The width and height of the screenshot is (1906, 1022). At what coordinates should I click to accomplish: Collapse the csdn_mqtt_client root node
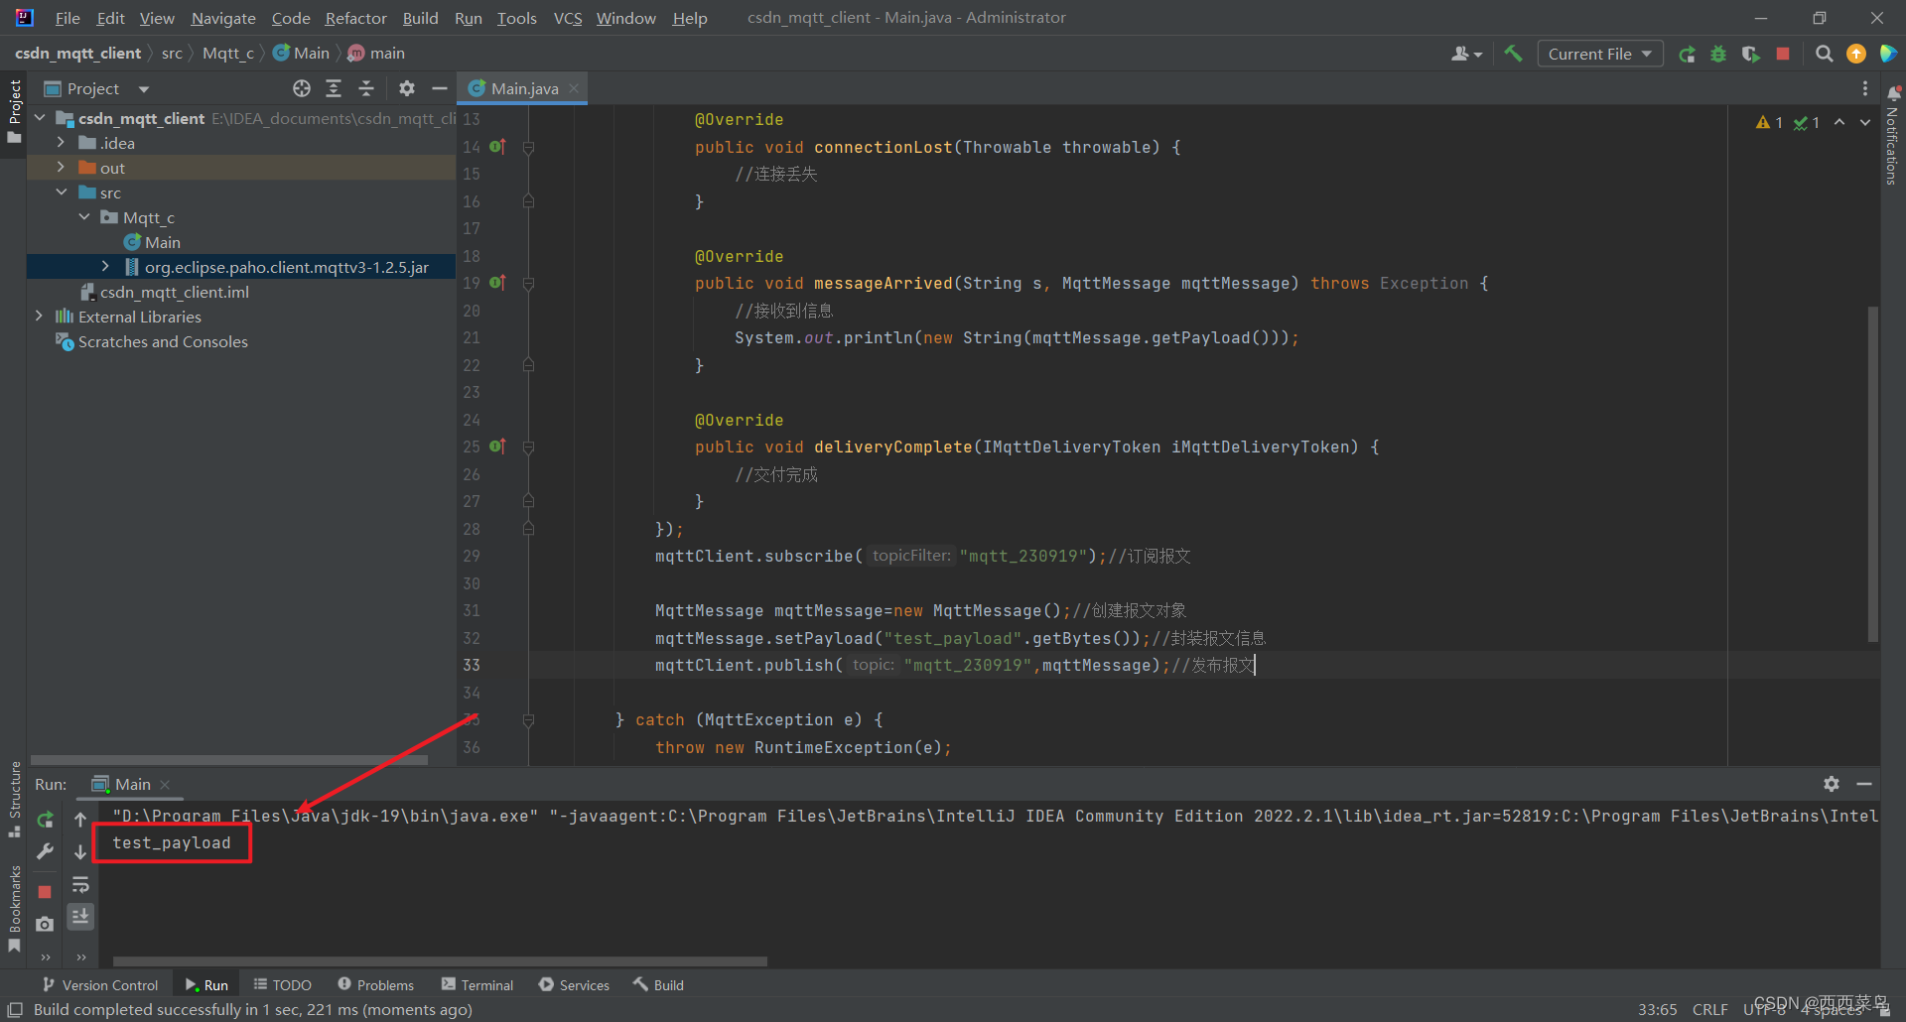click(x=40, y=118)
